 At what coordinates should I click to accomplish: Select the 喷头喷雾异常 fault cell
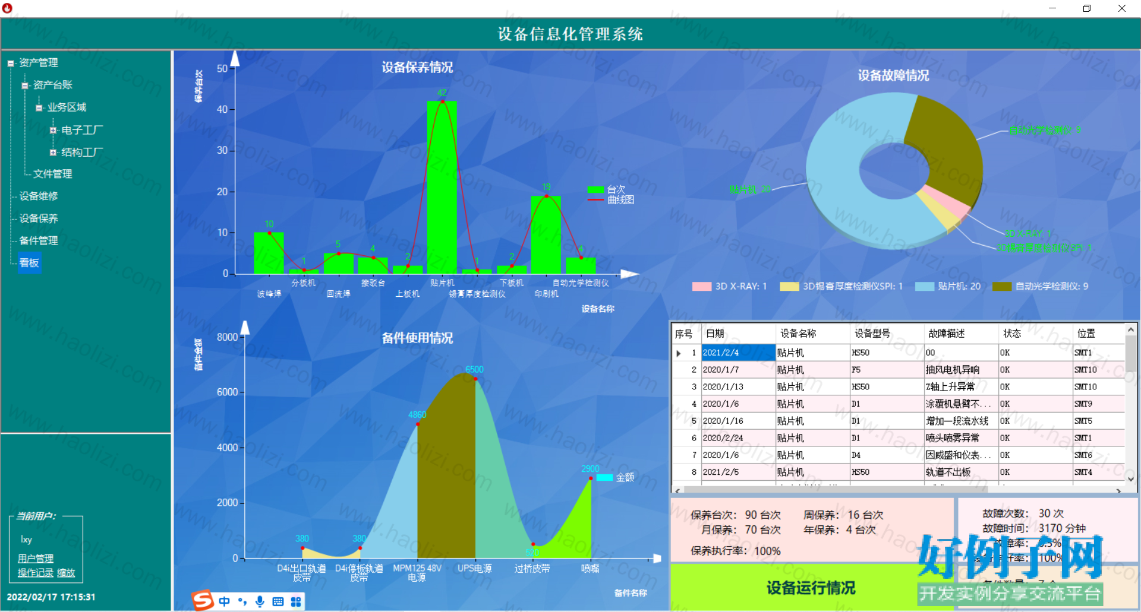click(962, 438)
